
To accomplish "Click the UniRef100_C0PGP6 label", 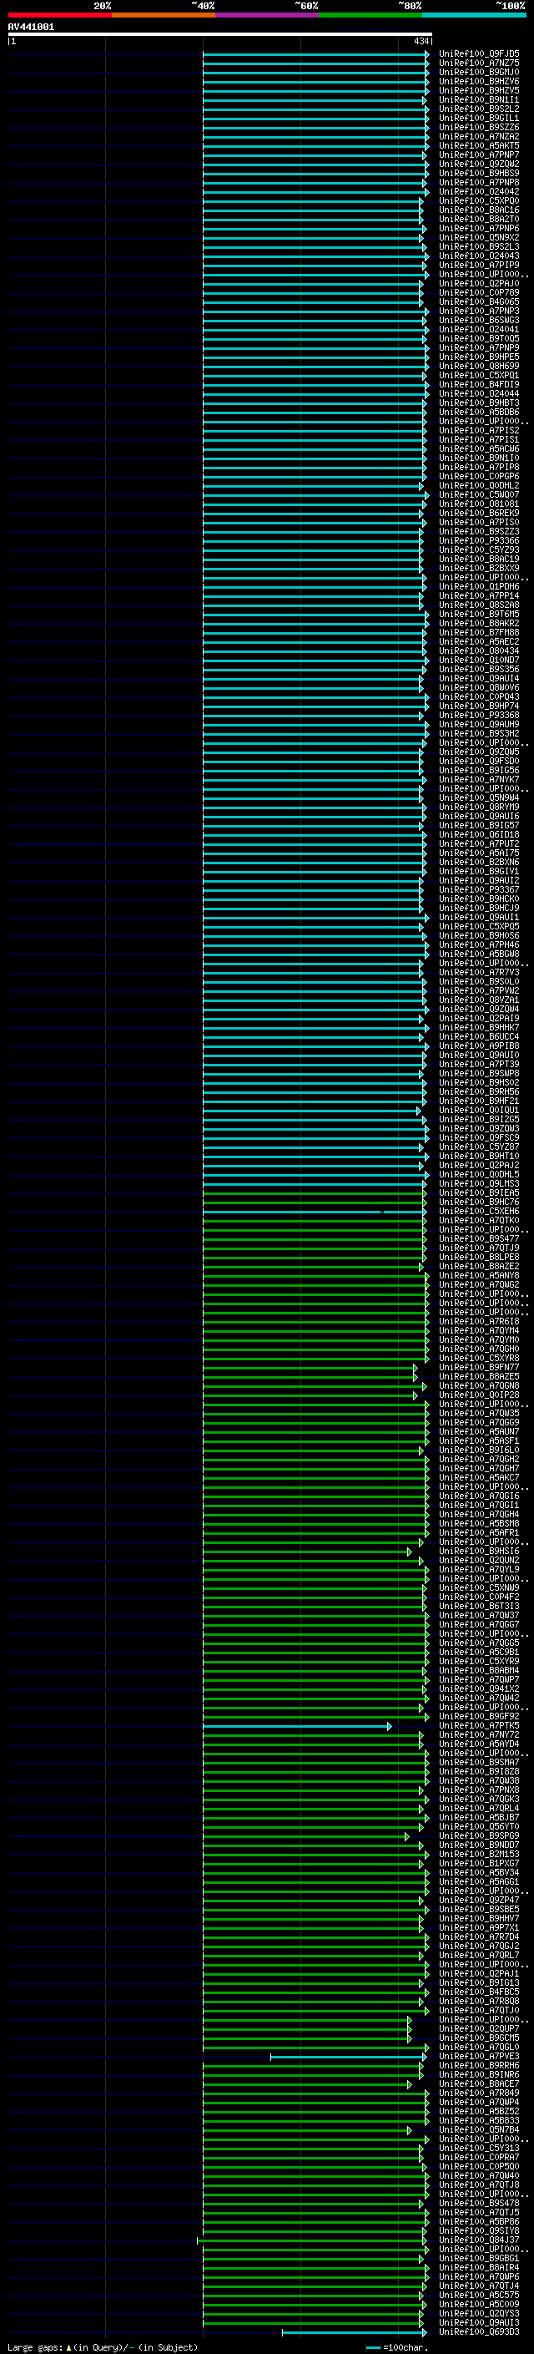I will pos(479,476).
